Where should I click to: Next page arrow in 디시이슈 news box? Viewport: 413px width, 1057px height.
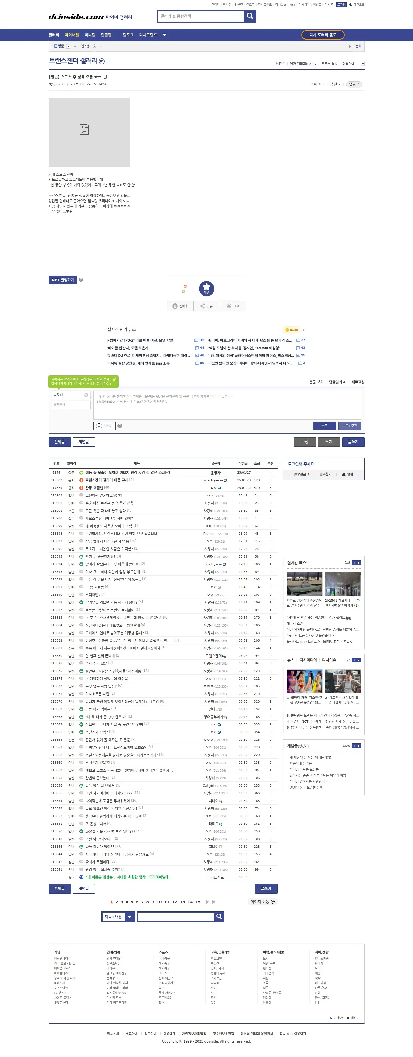[359, 660]
